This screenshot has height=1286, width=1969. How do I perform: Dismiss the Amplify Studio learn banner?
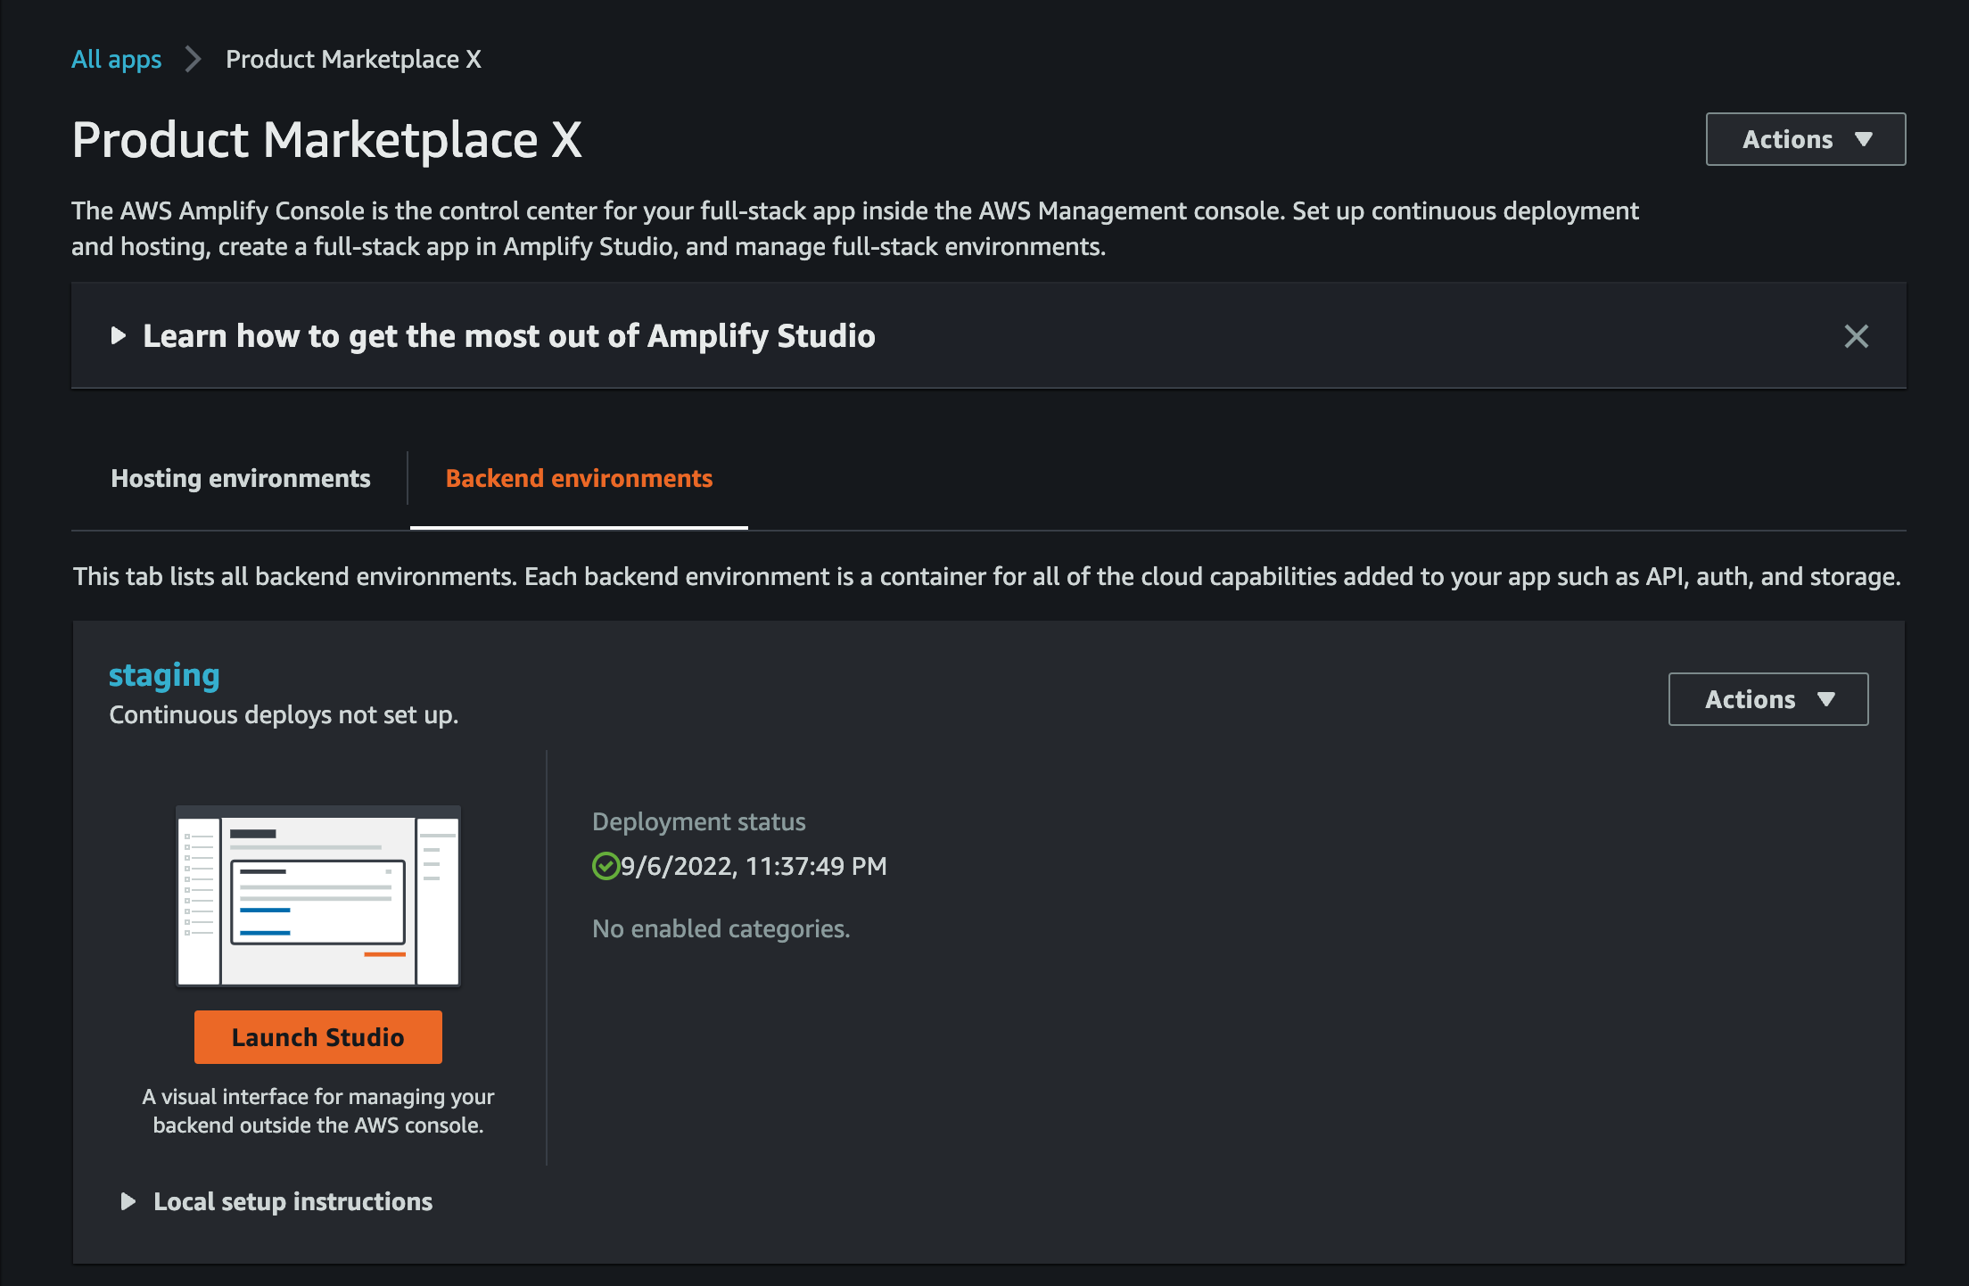pos(1856,336)
